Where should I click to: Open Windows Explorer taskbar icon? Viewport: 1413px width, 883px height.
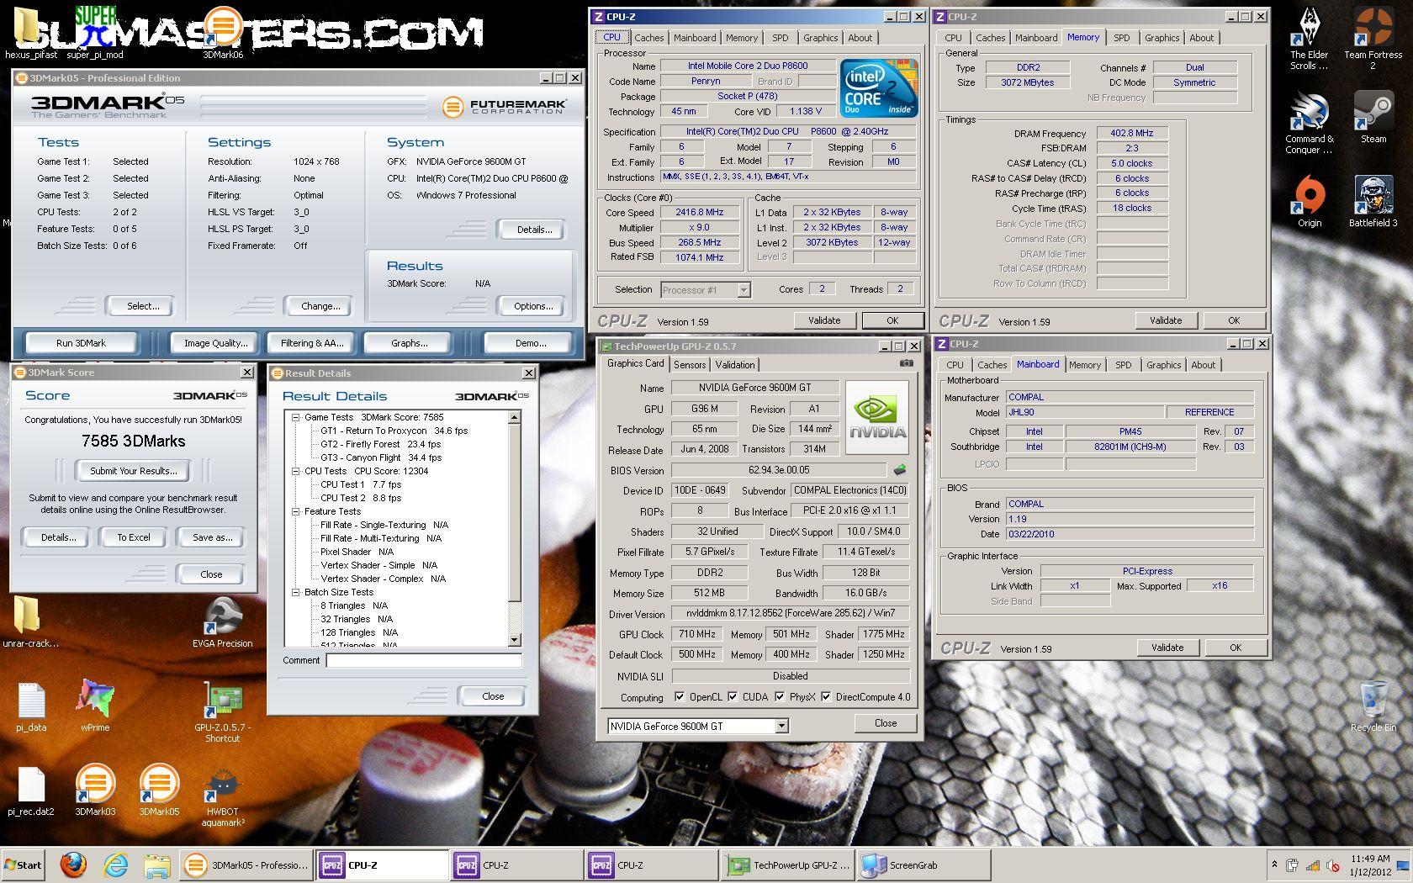point(157,864)
